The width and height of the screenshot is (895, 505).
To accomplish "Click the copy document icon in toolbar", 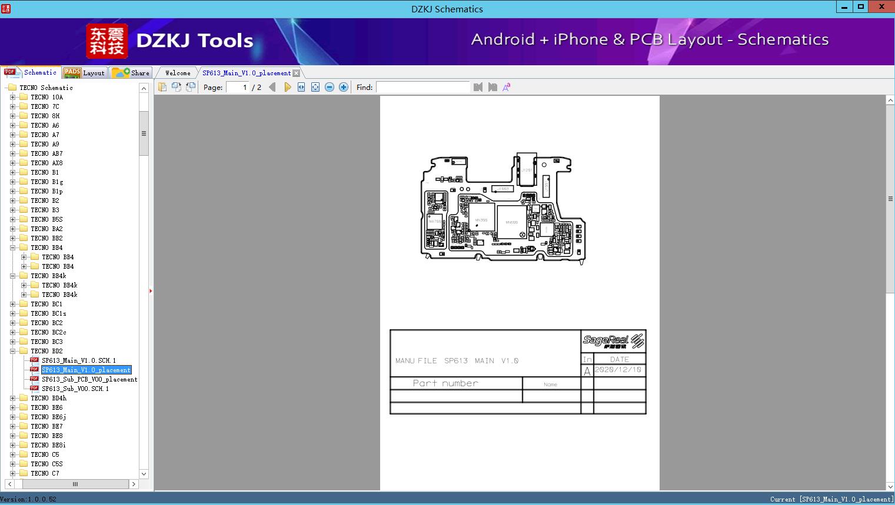I will point(162,87).
